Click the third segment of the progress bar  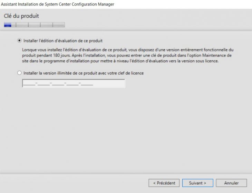tap(34, 25)
